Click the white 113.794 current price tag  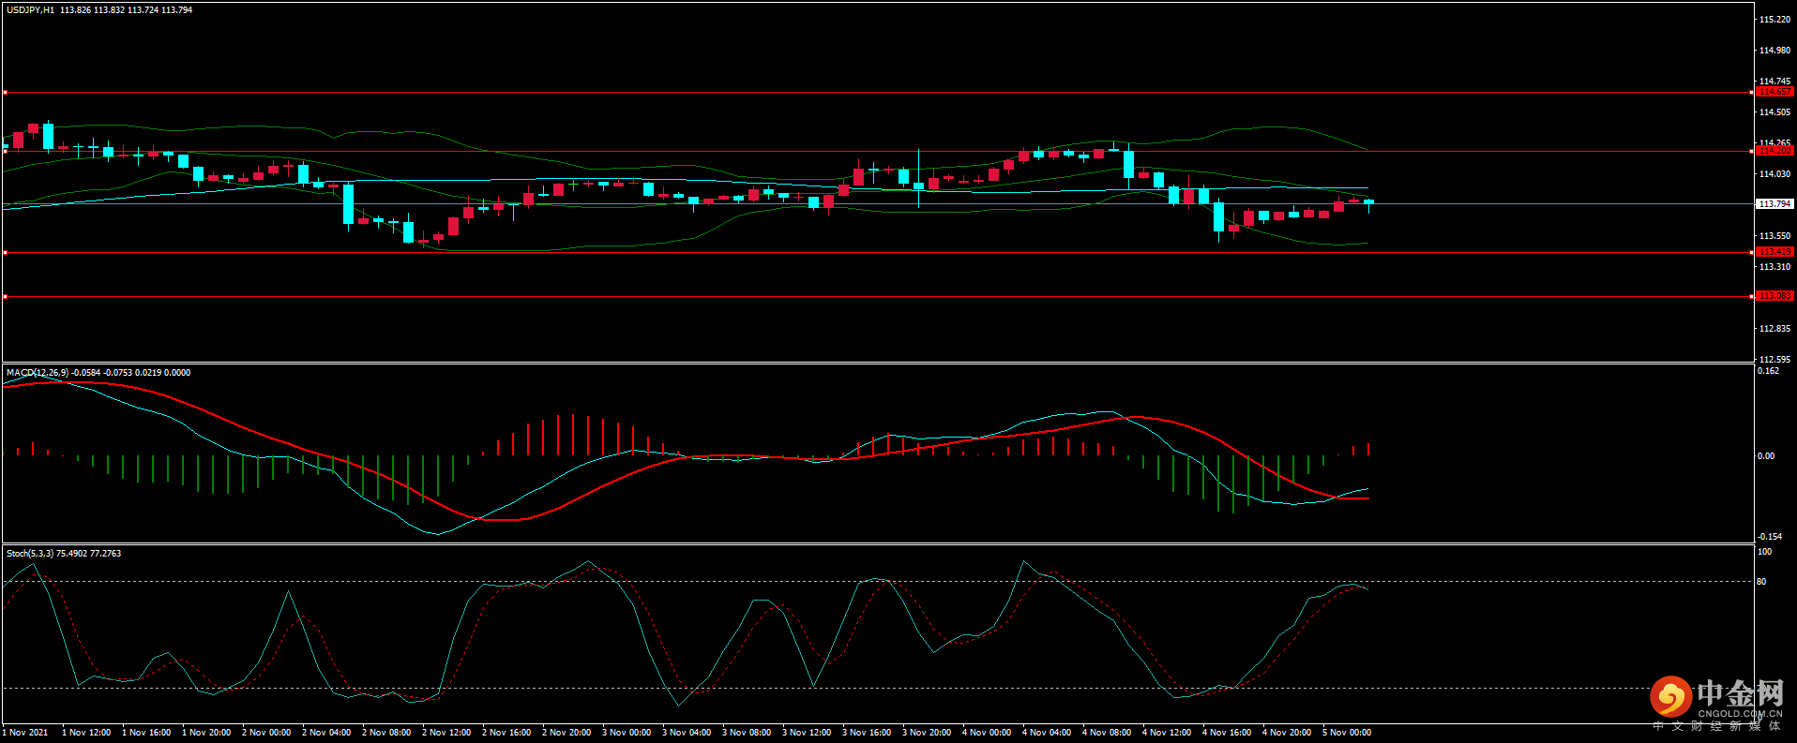click(x=1774, y=203)
